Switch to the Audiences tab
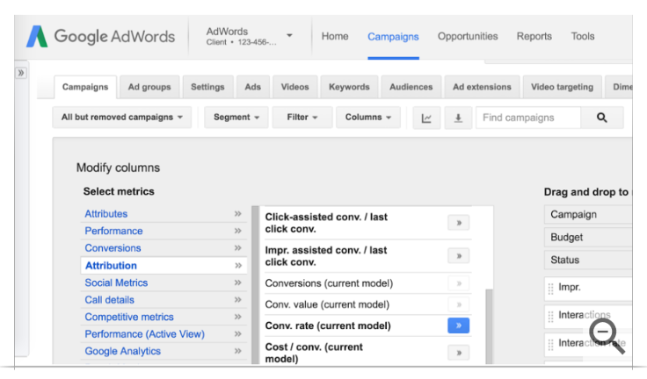 click(x=411, y=87)
